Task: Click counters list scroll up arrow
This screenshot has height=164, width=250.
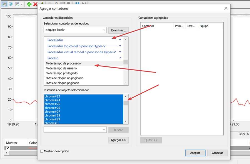Action: tap(126, 39)
